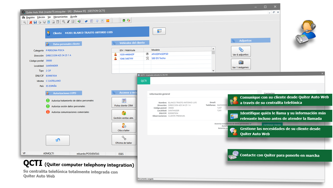Click the blue info bubble toolbar icon

[x=97, y=21]
